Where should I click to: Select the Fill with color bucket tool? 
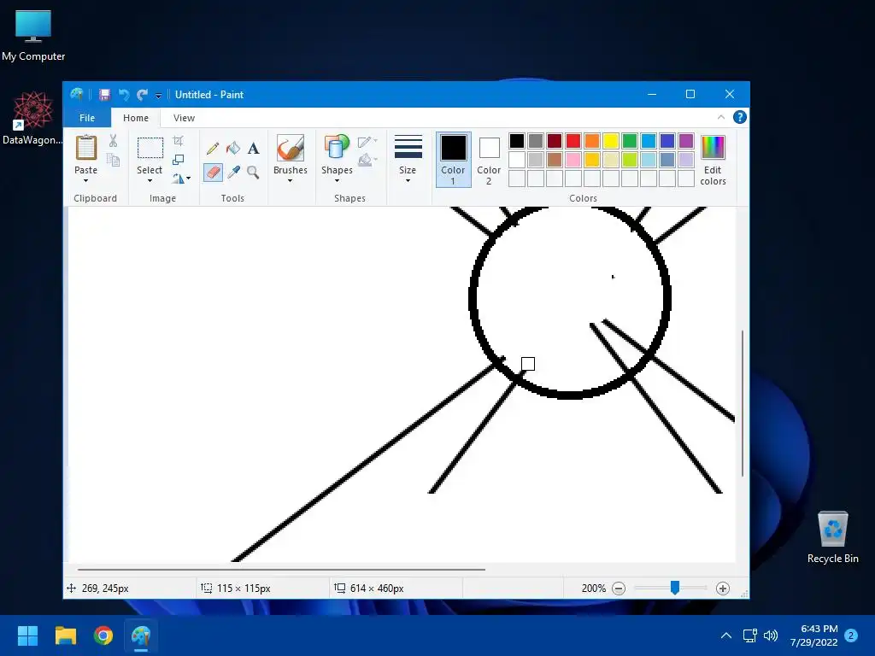click(x=233, y=149)
